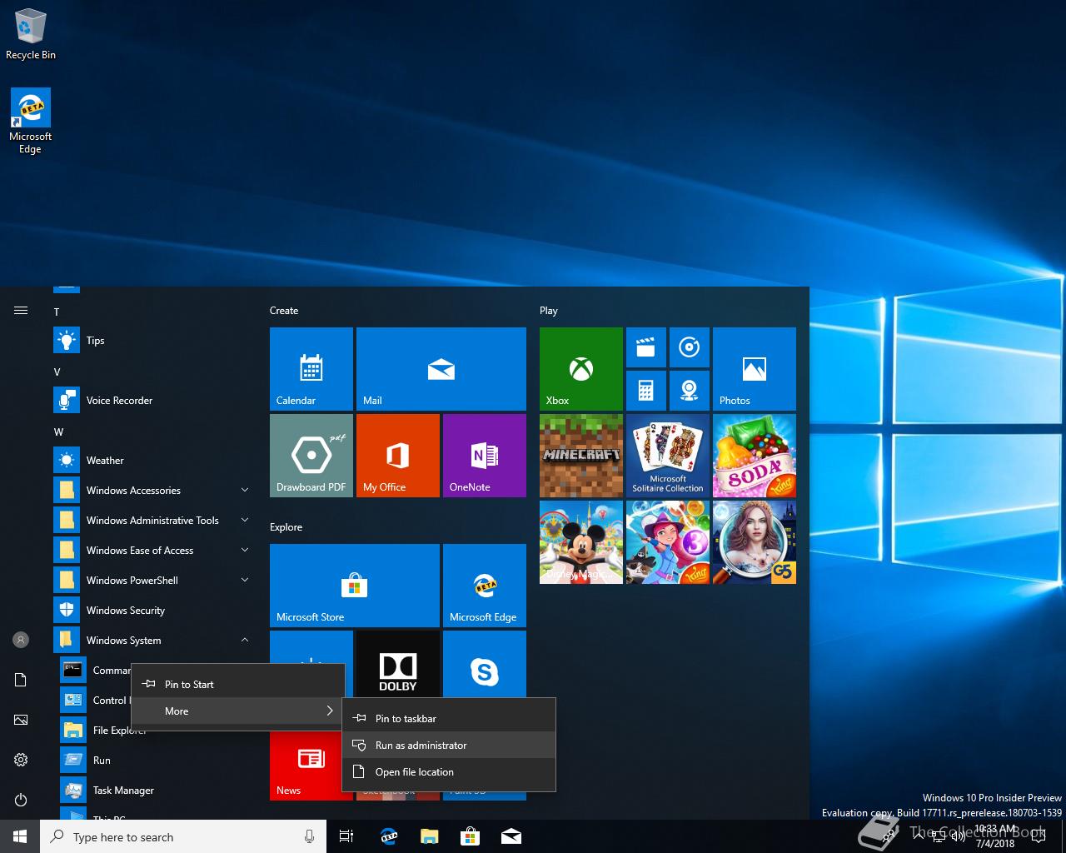Open user account icon in Start rail

pyautogui.click(x=21, y=640)
